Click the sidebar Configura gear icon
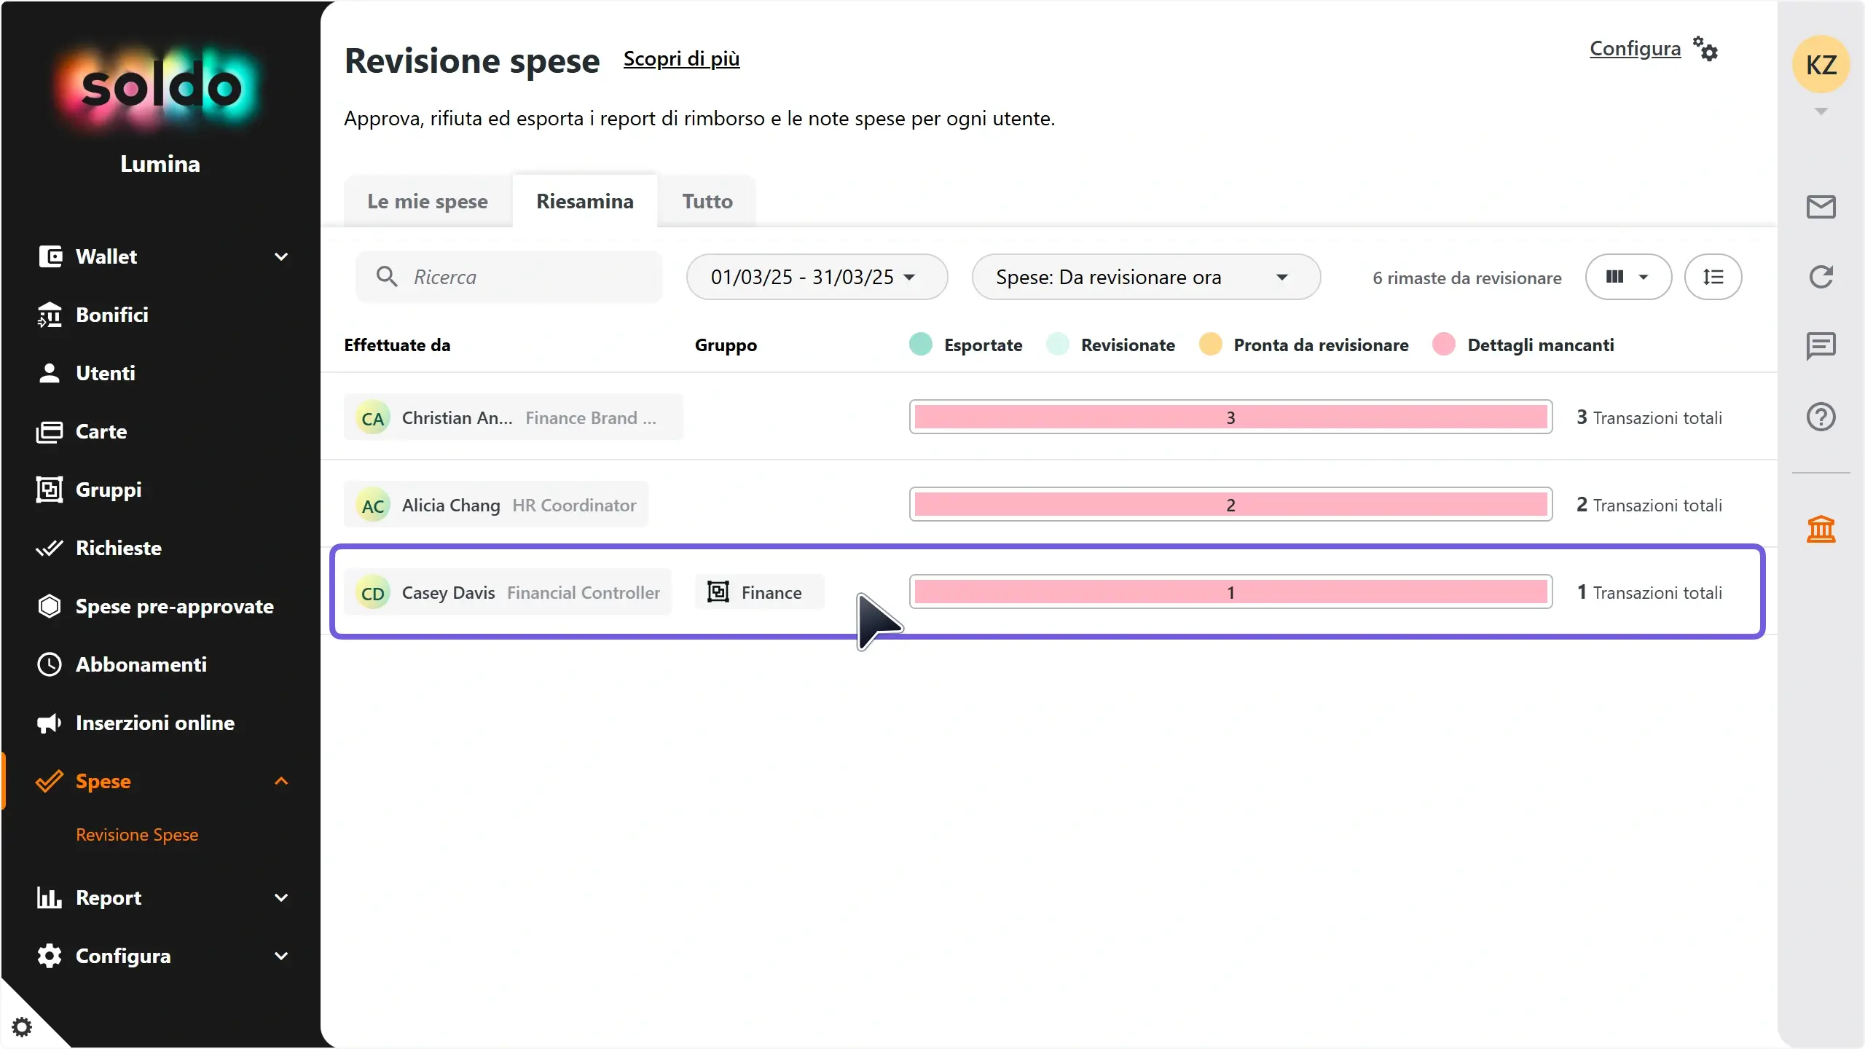Image resolution: width=1865 pixels, height=1049 pixels. tap(50, 956)
